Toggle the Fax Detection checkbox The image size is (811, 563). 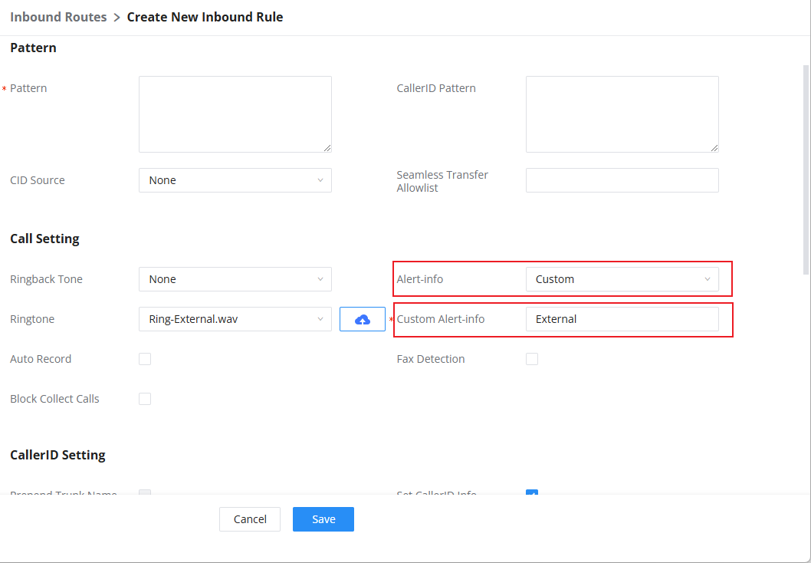(532, 359)
